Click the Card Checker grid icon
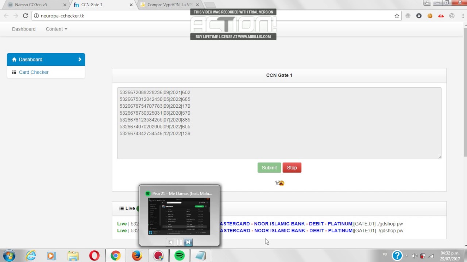467x262 pixels. click(x=14, y=72)
